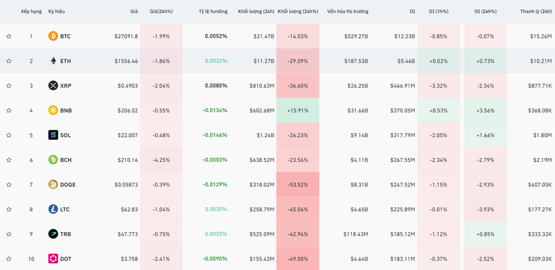This screenshot has width=555, height=270.
Task: Click DOGE red -53.52% volume cell
Action: point(297,184)
